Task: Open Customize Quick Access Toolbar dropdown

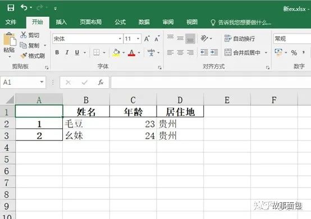Action: click(56, 8)
